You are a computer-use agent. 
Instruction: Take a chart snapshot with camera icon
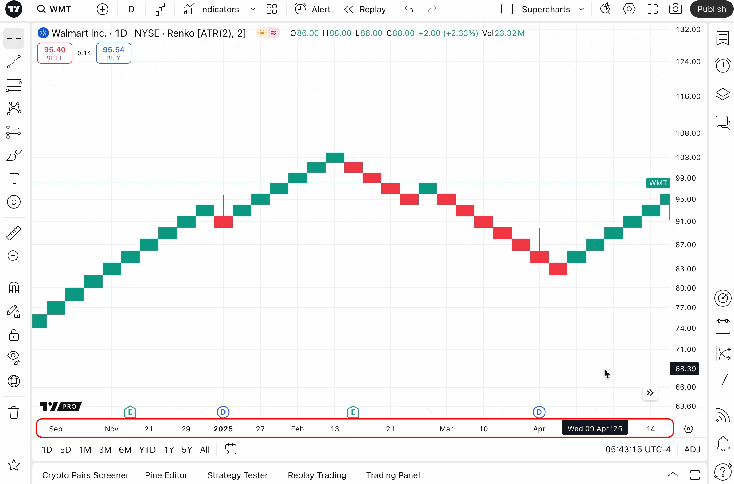(675, 9)
